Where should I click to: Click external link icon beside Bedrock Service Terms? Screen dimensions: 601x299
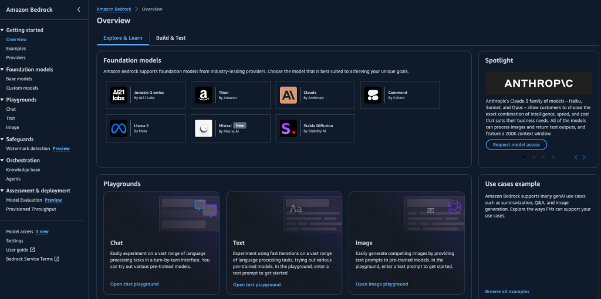pos(57,259)
